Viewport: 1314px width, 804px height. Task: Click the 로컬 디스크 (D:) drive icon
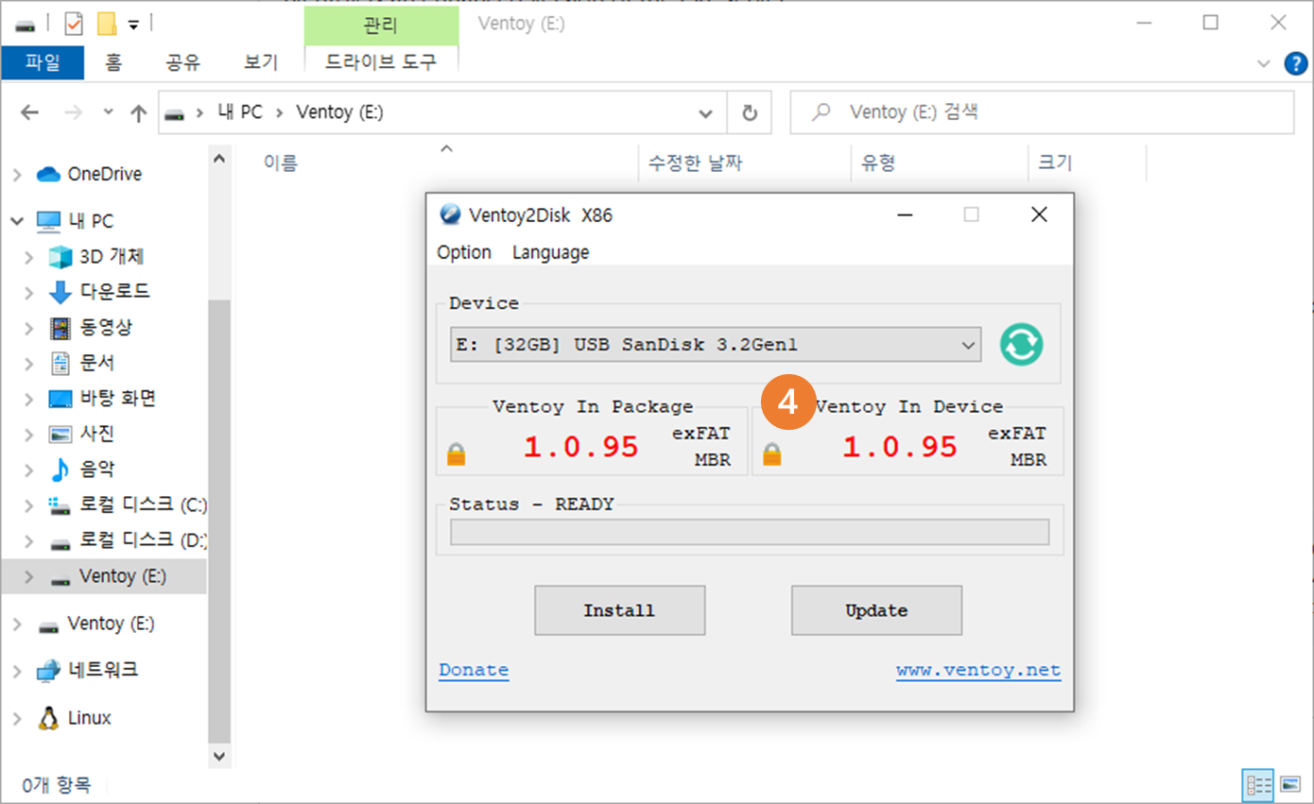[x=61, y=542]
